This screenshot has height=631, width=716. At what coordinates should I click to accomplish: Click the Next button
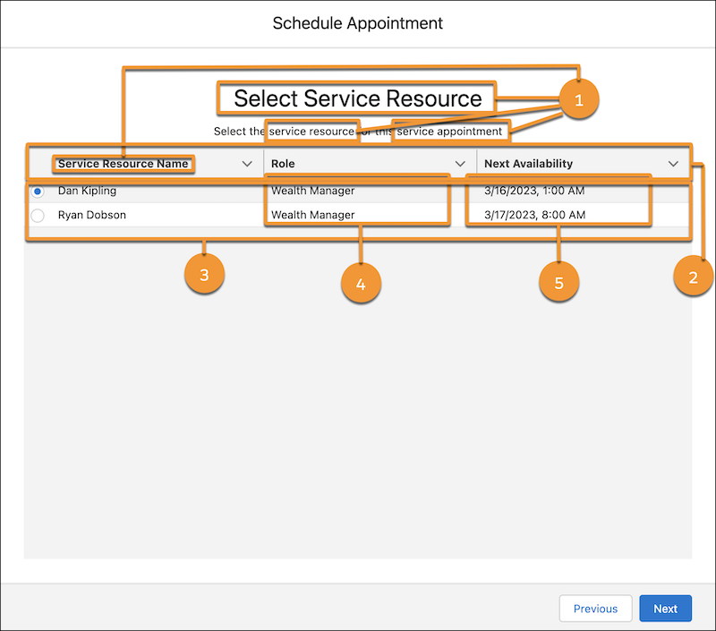tap(665, 608)
